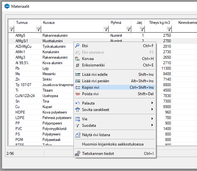
Task: Click the Tietokannan tiedot database icon
Action: coord(77,154)
